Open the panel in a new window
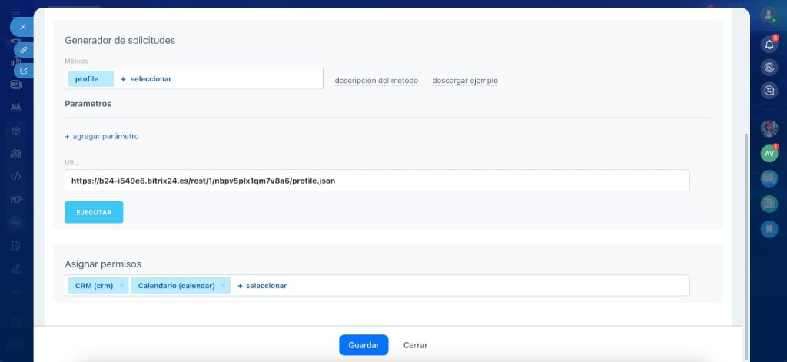The image size is (787, 362). coord(23,70)
